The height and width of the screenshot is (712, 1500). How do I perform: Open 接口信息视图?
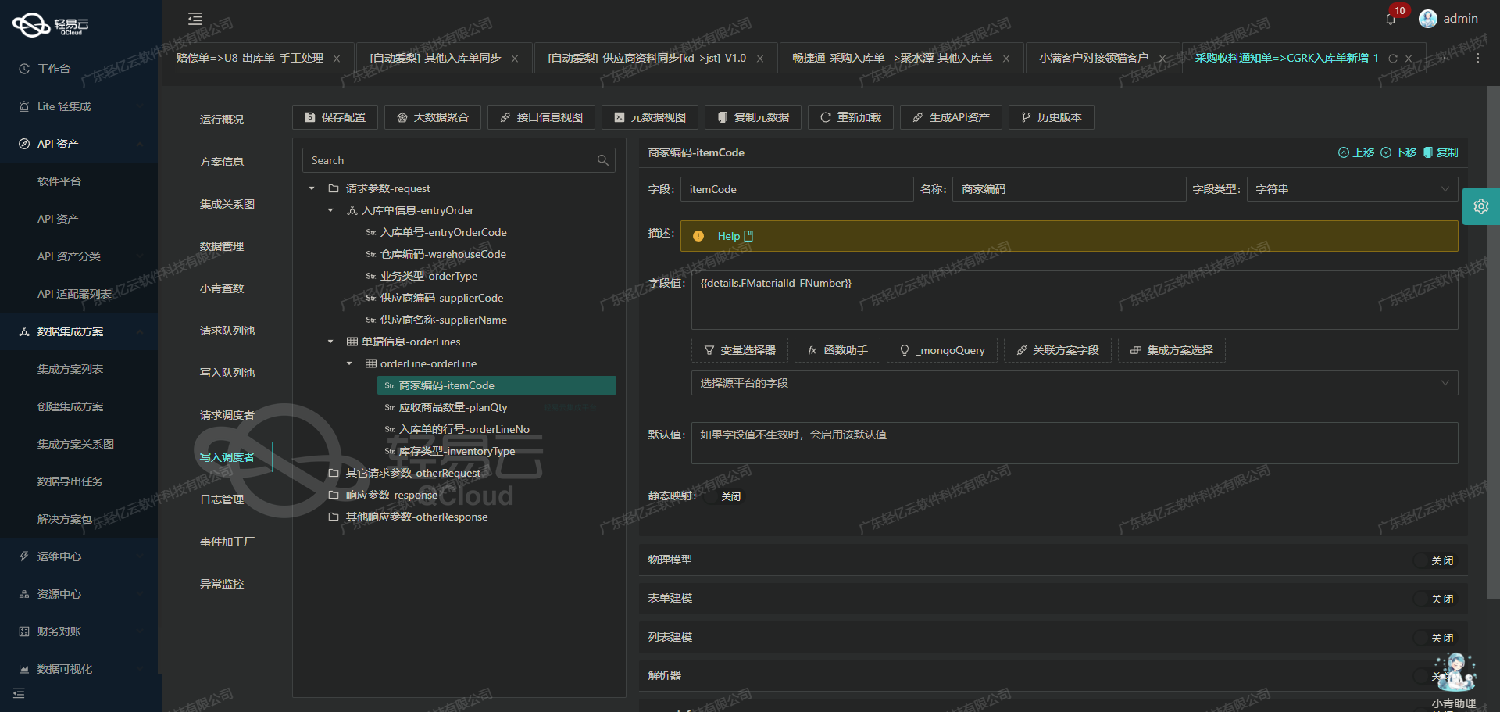click(541, 117)
